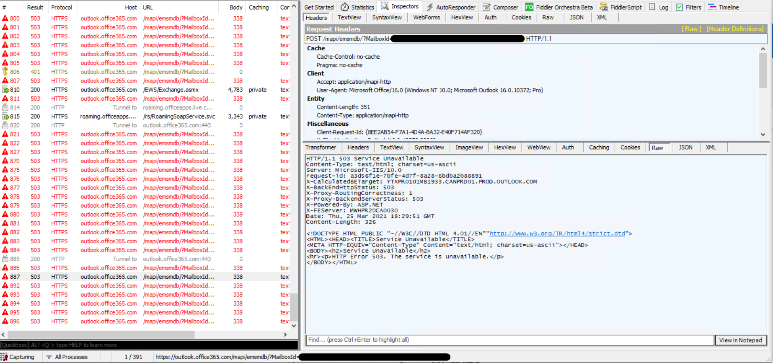Open the Statistics tab icon
This screenshot has width=773, height=363.
pos(344,7)
